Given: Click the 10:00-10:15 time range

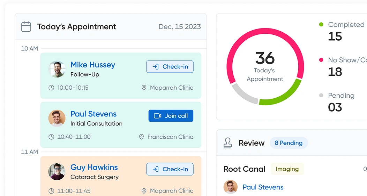Looking at the screenshot, I should [73, 88].
